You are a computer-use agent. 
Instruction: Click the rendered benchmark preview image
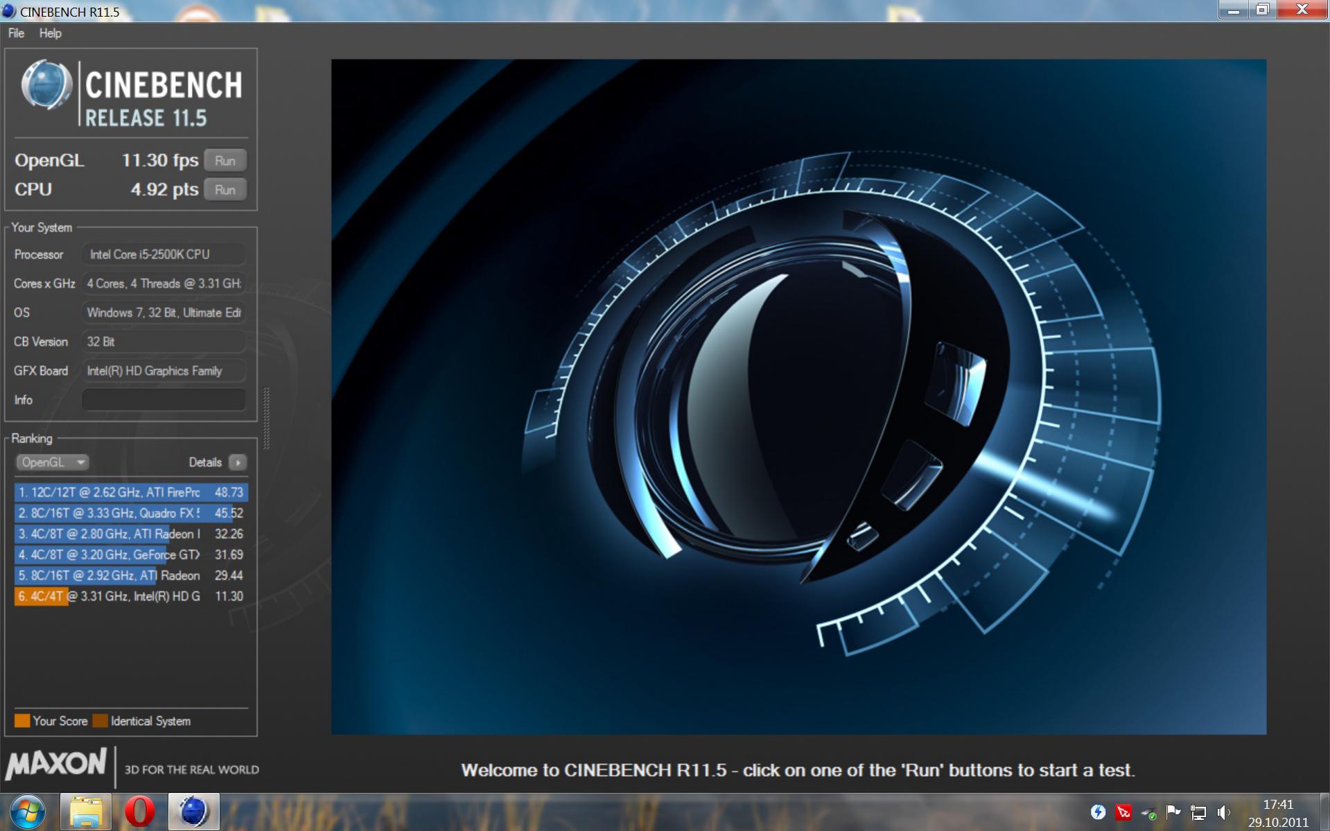click(798, 396)
